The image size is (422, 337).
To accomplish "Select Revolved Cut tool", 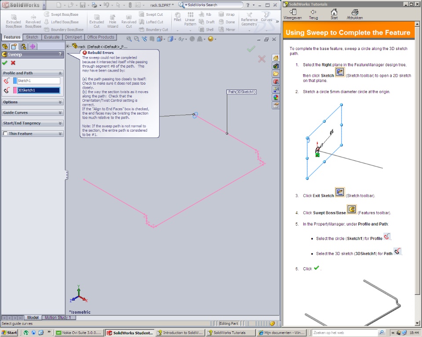I will [x=129, y=21].
